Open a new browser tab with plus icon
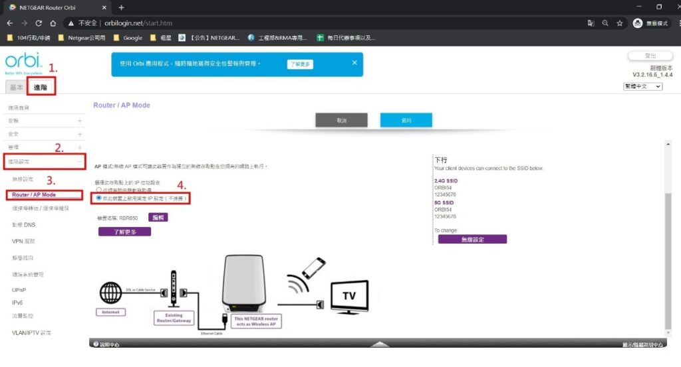This screenshot has height=367, width=681. pyautogui.click(x=121, y=7)
